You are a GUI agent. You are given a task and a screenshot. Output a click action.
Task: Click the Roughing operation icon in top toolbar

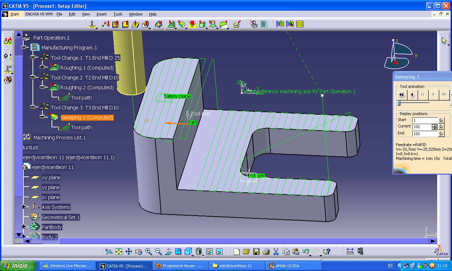(172, 24)
